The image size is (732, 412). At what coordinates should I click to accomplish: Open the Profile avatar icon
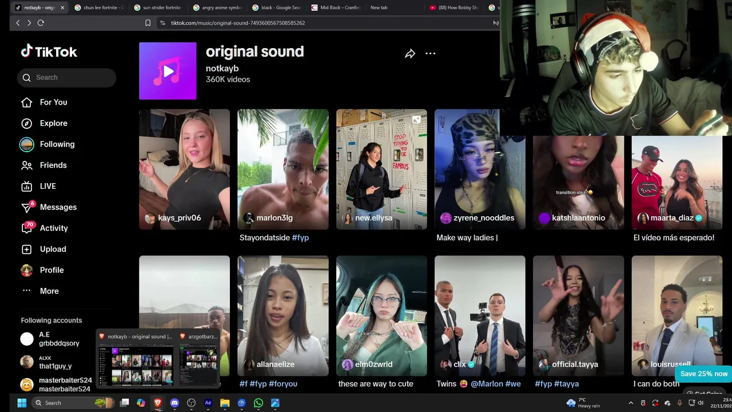27,270
